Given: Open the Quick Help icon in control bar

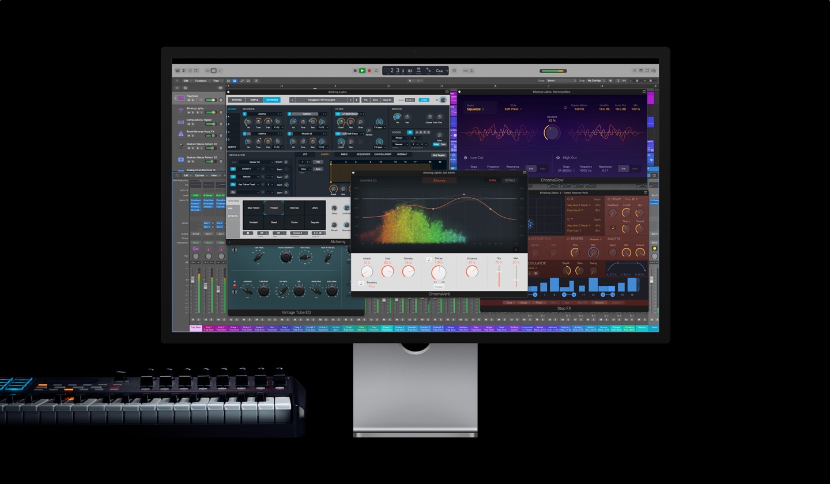Looking at the screenshot, I should 190,70.
